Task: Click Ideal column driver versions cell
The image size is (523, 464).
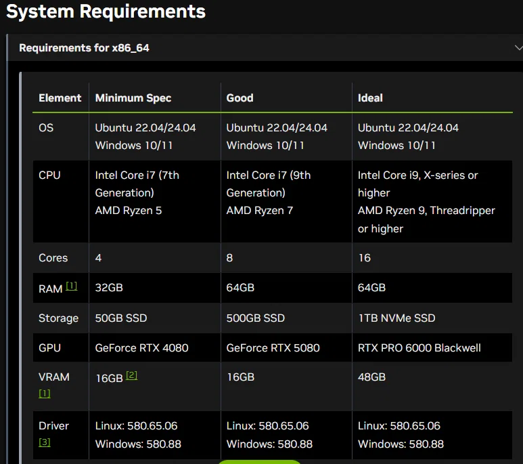Action: click(x=432, y=435)
